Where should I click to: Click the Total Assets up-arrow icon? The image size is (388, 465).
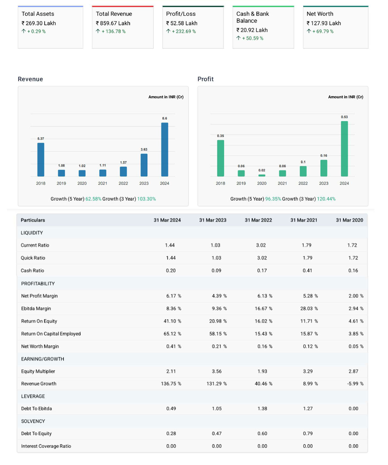tap(24, 31)
